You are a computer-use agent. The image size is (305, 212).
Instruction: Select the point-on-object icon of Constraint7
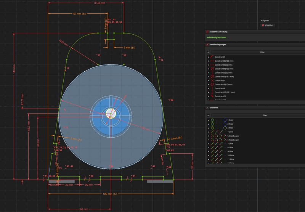click(212, 80)
